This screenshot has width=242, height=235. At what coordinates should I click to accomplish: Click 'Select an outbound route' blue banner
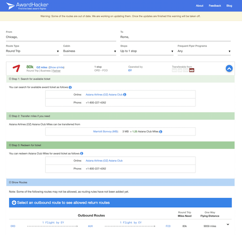pyautogui.click(x=120, y=202)
